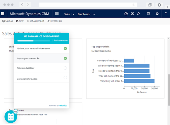Open the search magnifier icon

(139, 14)
